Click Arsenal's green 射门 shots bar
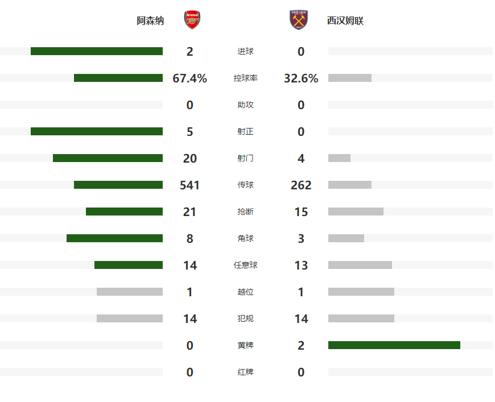Screen dimensions: 495x402 pos(108,158)
